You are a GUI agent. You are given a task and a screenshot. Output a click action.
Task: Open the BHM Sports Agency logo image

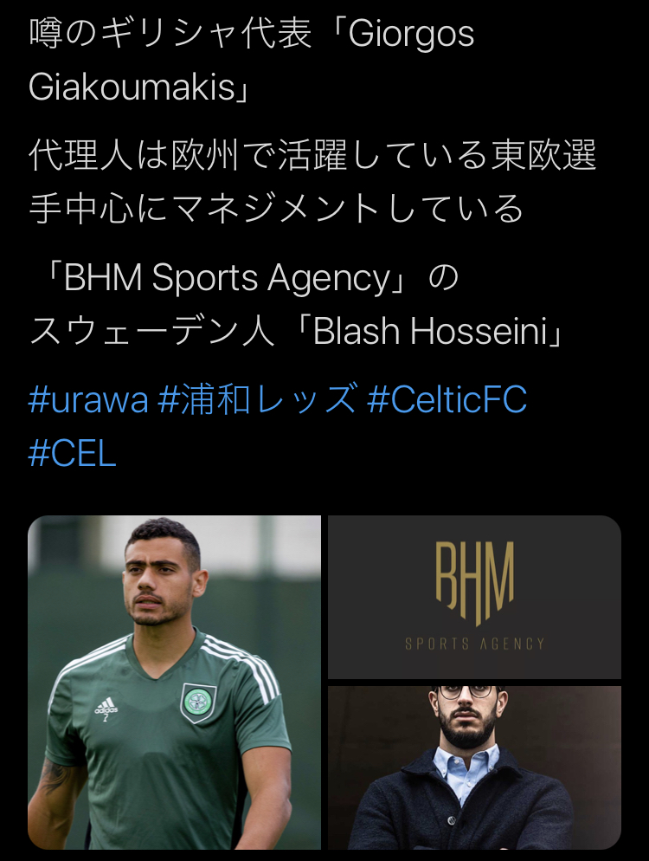coord(474,597)
